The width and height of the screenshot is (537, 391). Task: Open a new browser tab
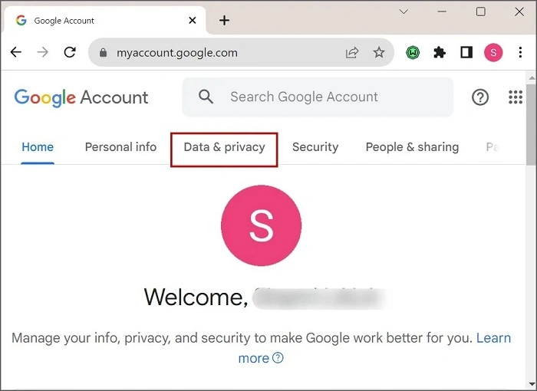pyautogui.click(x=224, y=21)
